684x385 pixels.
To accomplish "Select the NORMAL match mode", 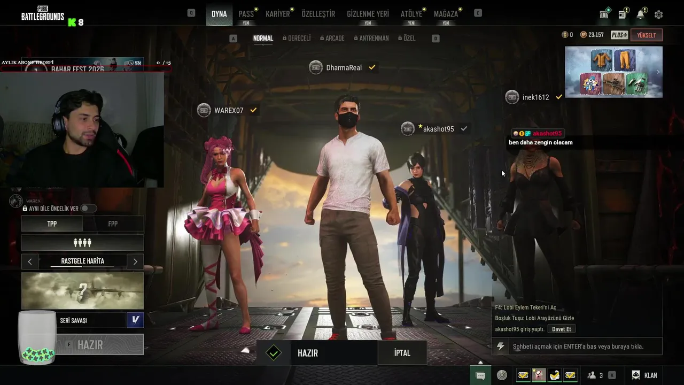I will tap(263, 38).
